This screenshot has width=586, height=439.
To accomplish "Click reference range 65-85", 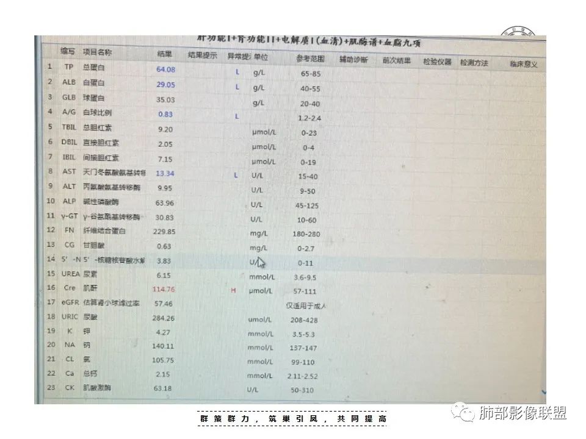I will pos(311,74).
